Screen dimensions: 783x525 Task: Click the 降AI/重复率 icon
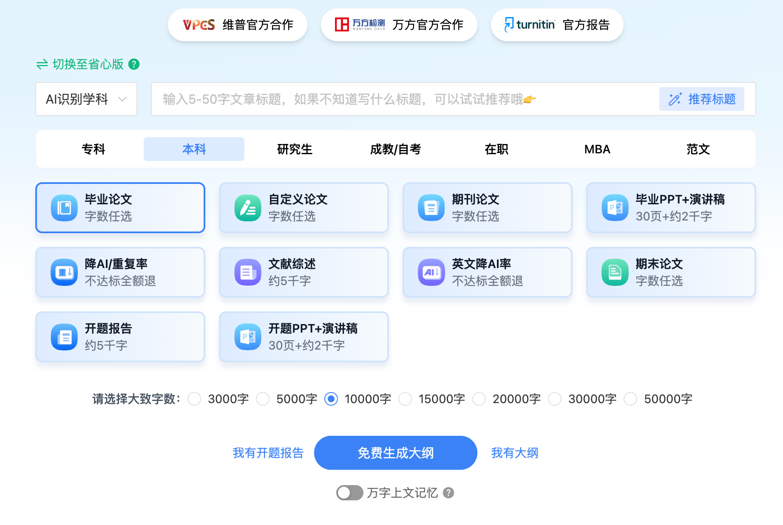[x=64, y=272]
